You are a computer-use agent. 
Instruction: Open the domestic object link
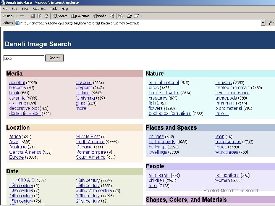tap(25, 113)
